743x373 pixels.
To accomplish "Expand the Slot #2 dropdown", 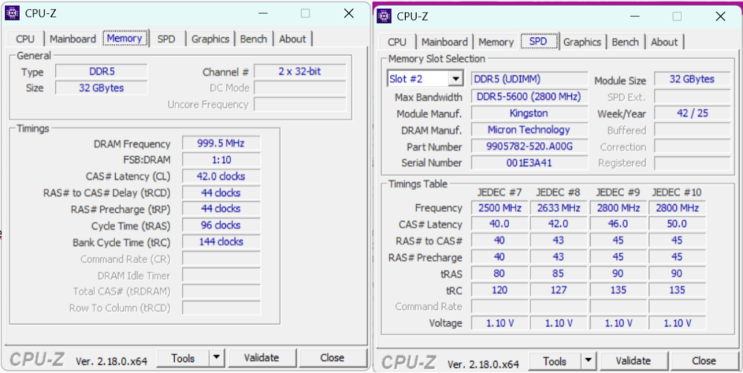I will [x=455, y=79].
